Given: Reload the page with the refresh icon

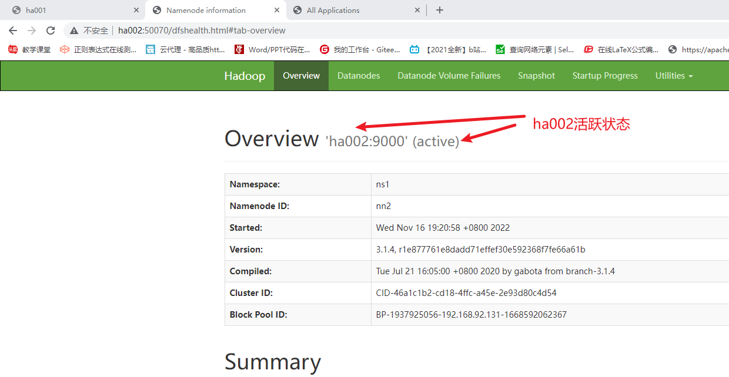Looking at the screenshot, I should point(51,31).
